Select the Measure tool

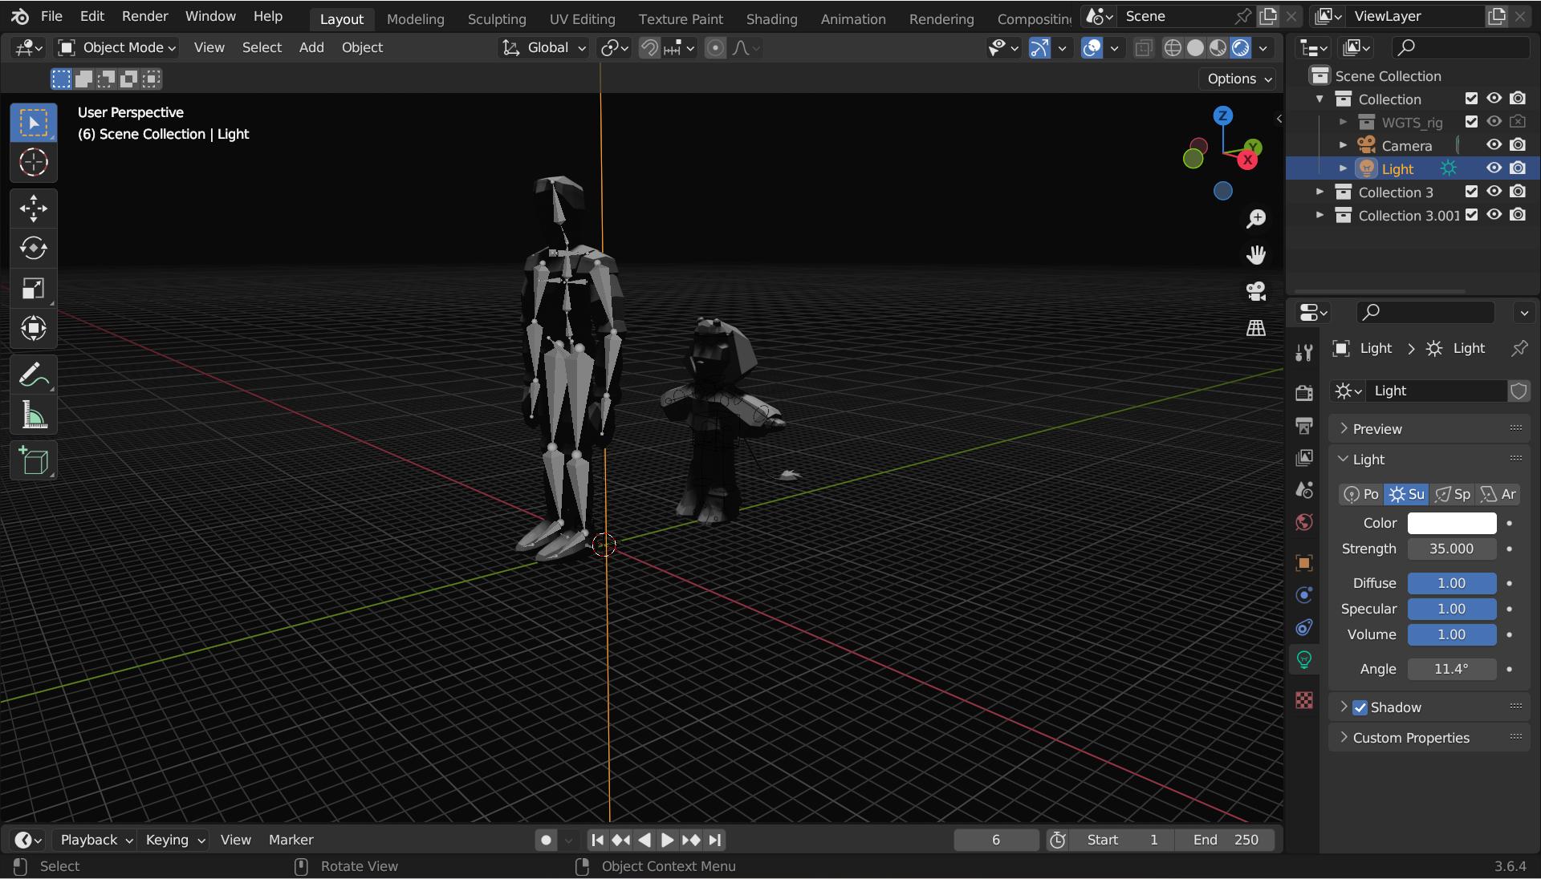click(x=34, y=415)
